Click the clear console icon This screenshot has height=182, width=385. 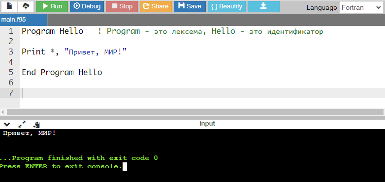click(36, 125)
